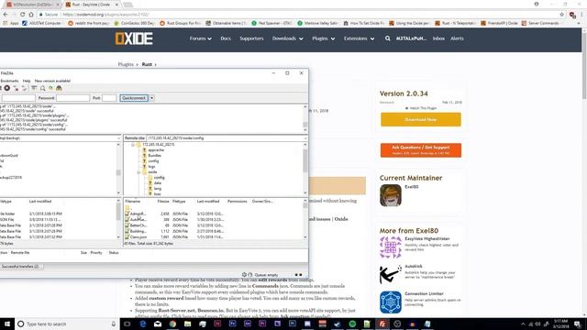Open the Chrome home page button
This screenshot has height=330, width=587.
pyautogui.click(x=31, y=15)
